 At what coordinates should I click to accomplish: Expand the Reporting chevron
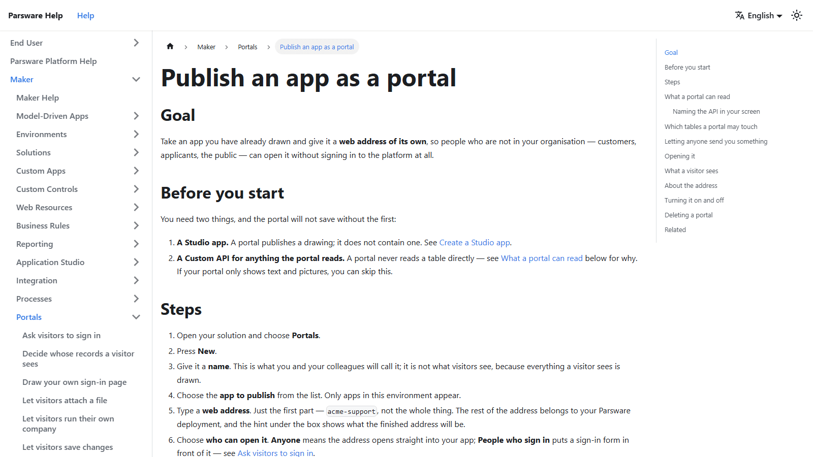click(x=136, y=244)
